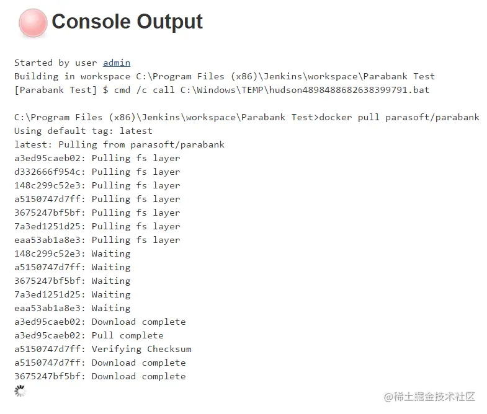Click the watermark text in bottom corner
487x414 pixels.
pyautogui.click(x=429, y=397)
